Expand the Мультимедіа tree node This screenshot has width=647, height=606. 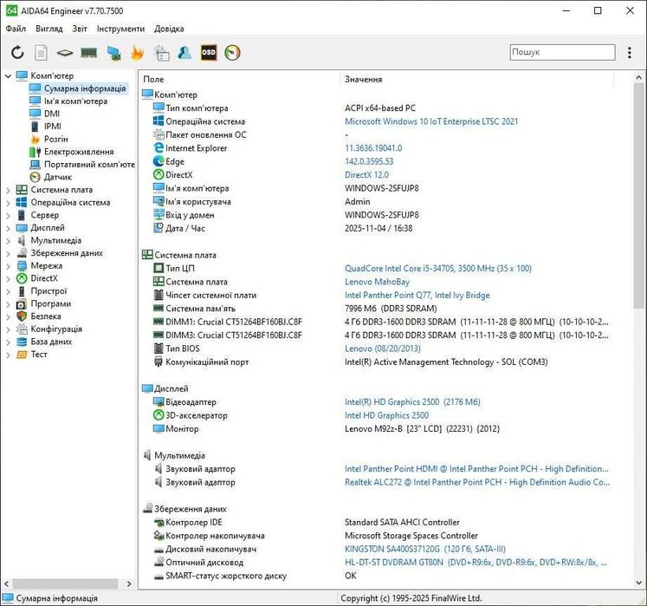coord(8,241)
